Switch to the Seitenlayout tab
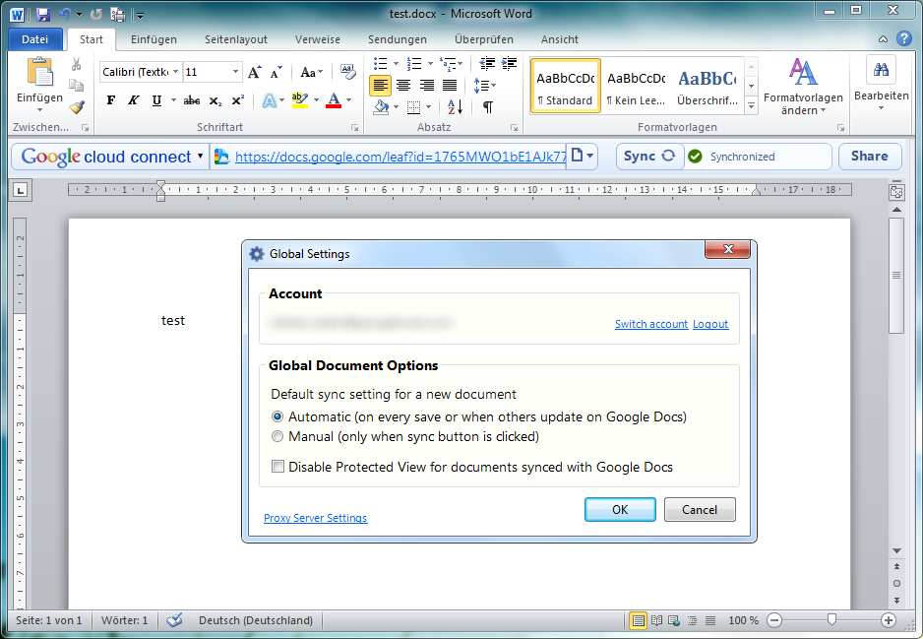This screenshot has width=923, height=639. [x=236, y=39]
